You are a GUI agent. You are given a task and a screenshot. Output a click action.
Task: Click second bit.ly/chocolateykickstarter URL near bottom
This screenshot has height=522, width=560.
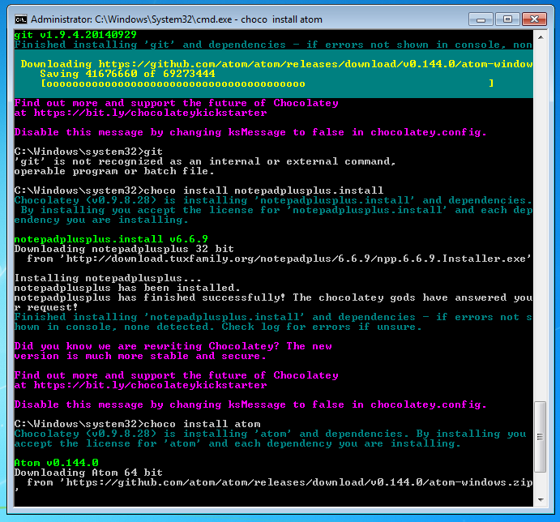[x=150, y=385]
